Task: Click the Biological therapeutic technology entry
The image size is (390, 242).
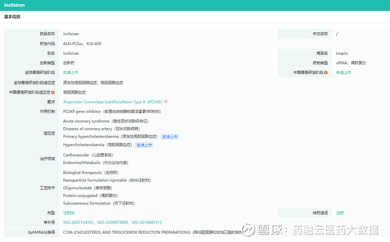Action: tap(91, 173)
